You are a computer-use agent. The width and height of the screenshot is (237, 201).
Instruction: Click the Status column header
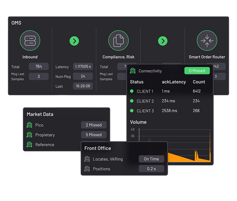(137, 82)
